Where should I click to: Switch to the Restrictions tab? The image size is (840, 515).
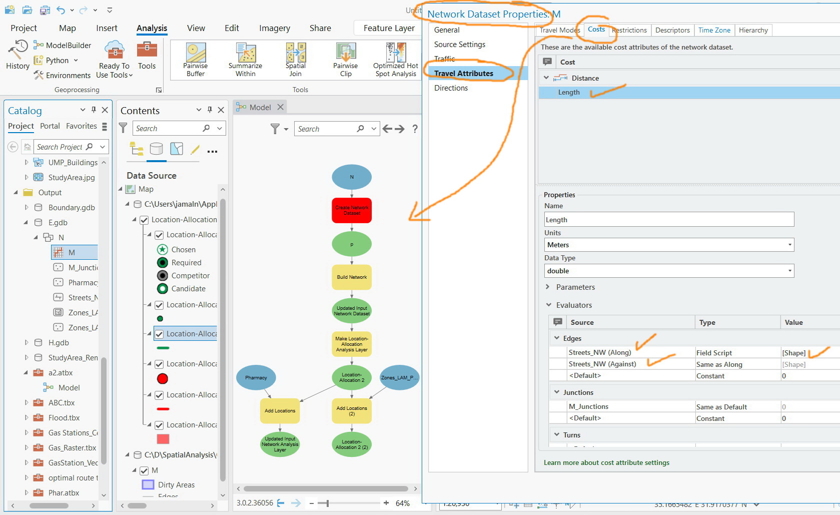pos(629,30)
